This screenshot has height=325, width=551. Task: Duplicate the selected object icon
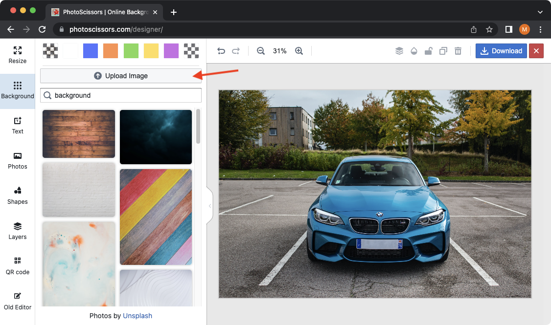pos(443,51)
